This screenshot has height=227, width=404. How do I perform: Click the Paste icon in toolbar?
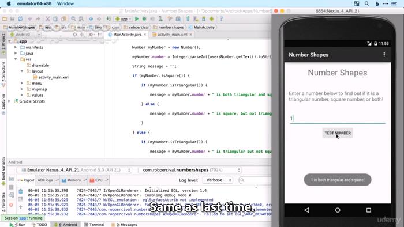(63, 19)
